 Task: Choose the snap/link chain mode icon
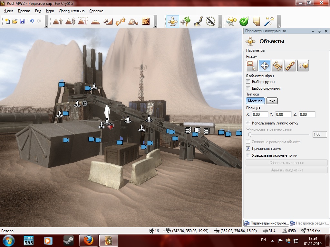click(x=290, y=66)
